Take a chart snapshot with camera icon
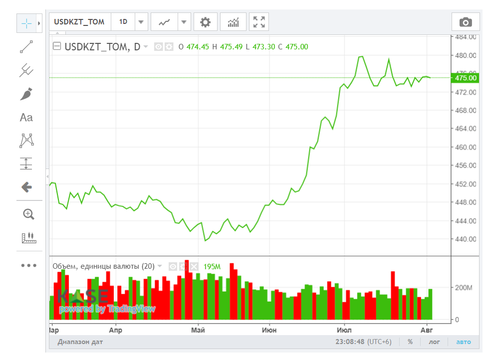Viewport: 490px width, 360px height. click(x=466, y=22)
